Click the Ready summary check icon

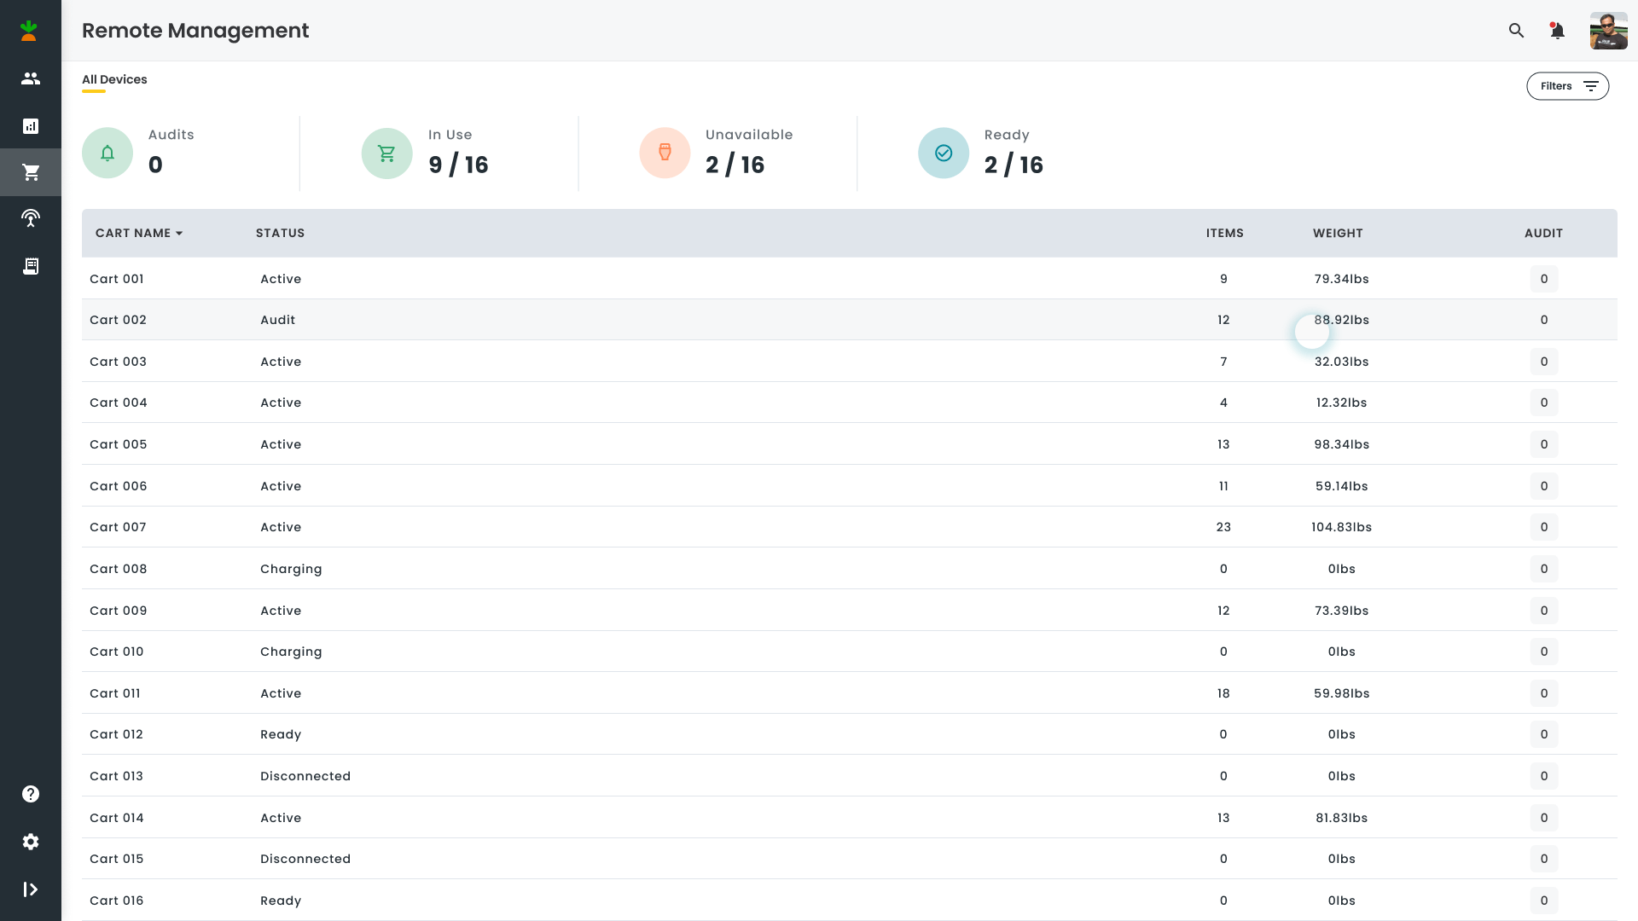(943, 153)
